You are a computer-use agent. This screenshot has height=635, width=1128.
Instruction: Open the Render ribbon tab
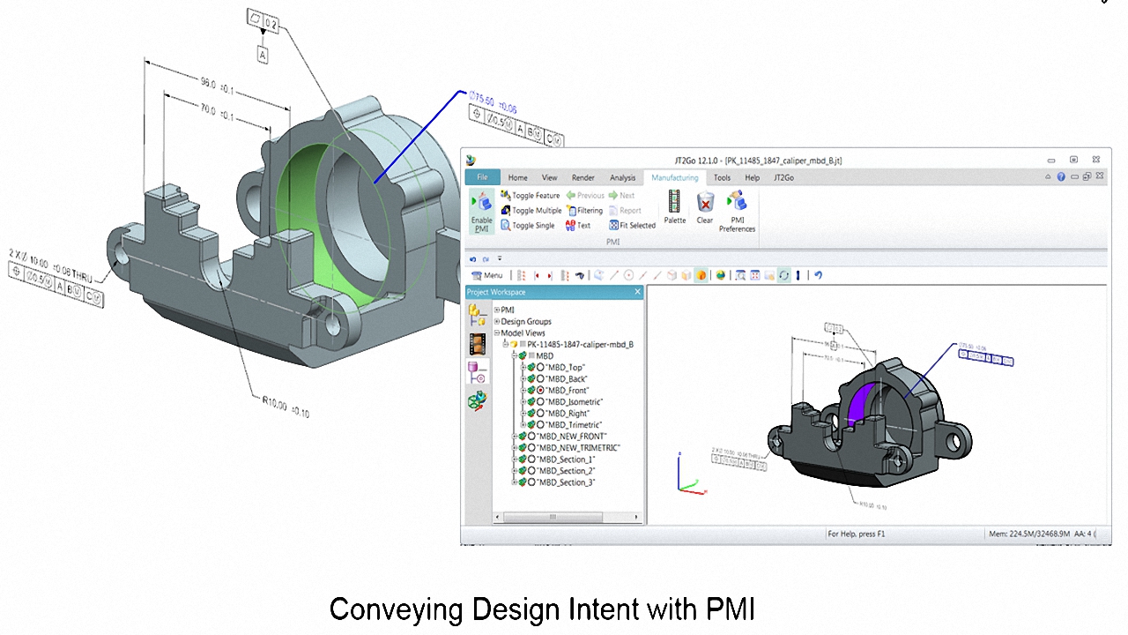[x=583, y=177]
